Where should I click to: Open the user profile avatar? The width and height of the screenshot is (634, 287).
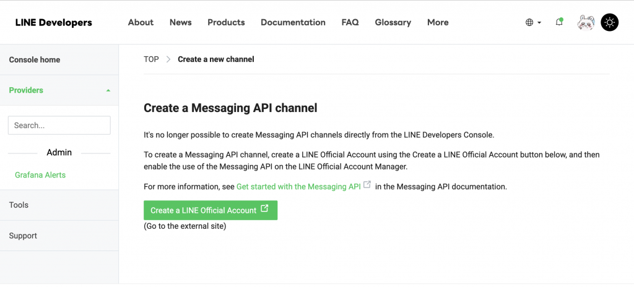586,23
